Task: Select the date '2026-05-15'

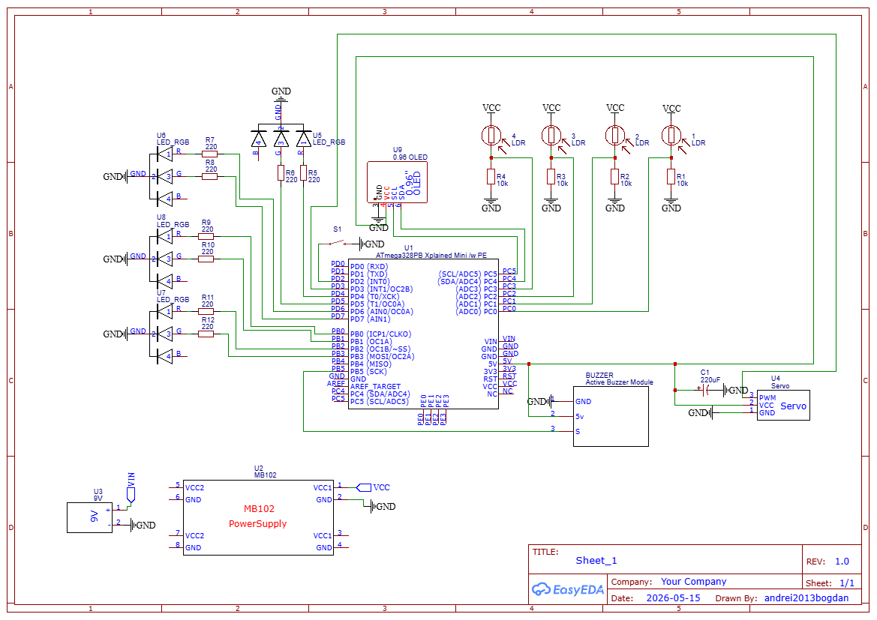Action: click(x=673, y=598)
